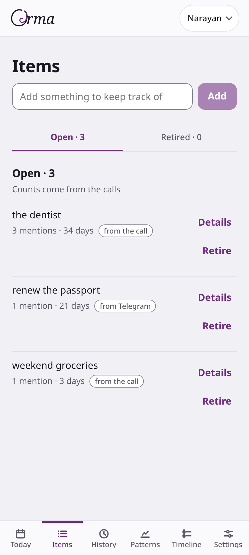Open Settings sliders icon
Viewport: 249px width, 555px height.
(x=228, y=534)
